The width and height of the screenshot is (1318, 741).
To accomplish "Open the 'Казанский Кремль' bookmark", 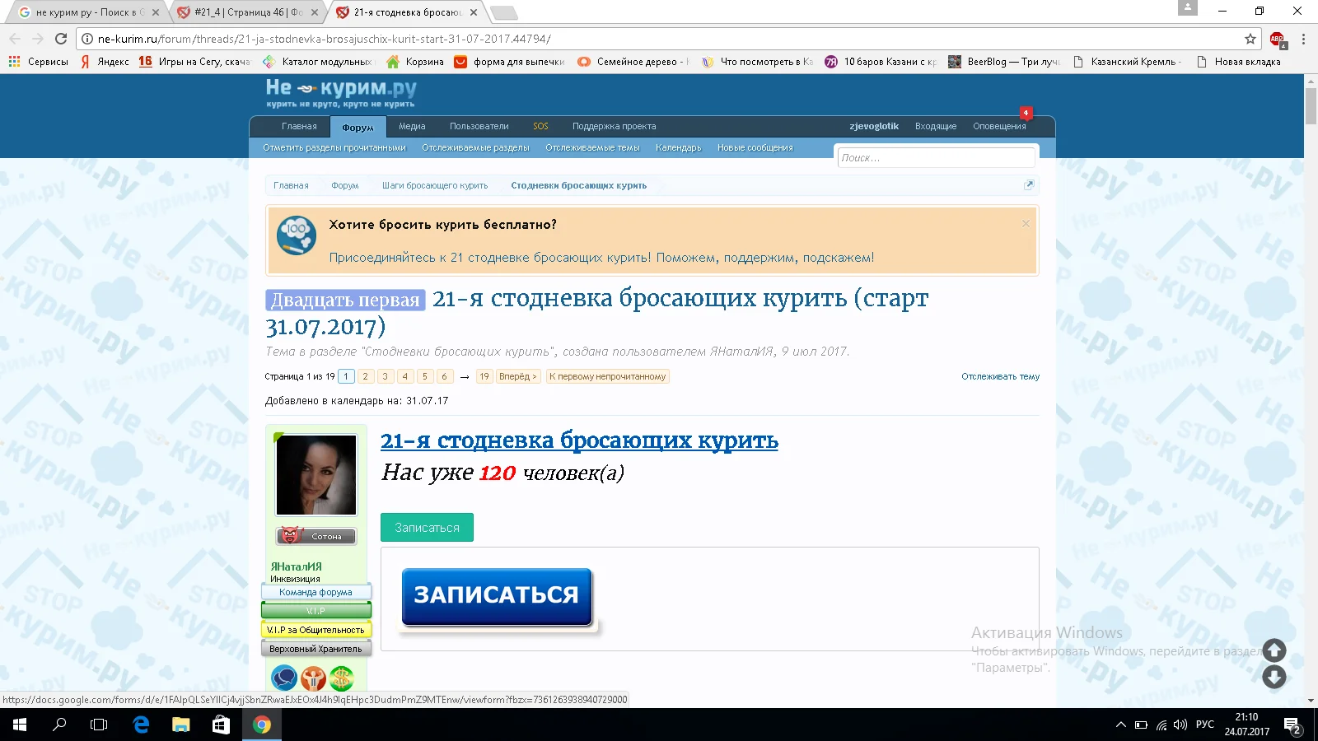I will [x=1128, y=62].
